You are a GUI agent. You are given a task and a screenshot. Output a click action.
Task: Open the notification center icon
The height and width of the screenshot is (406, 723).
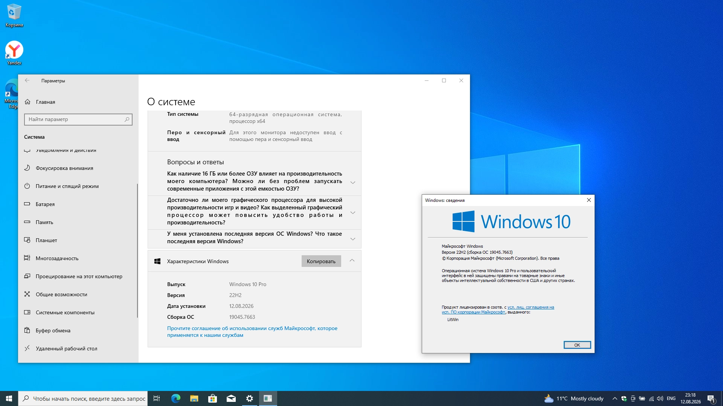pos(711,398)
